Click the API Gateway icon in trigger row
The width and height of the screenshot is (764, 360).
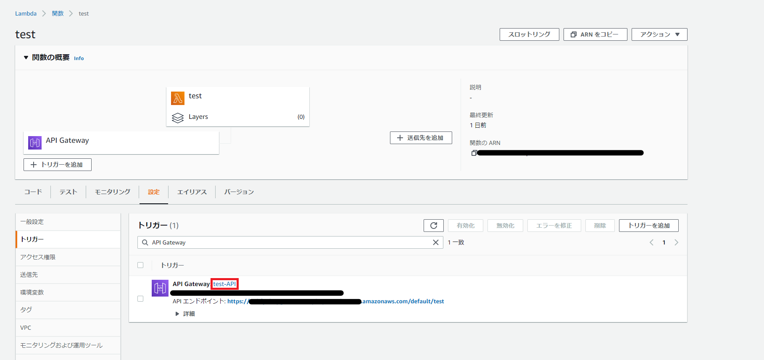click(160, 288)
